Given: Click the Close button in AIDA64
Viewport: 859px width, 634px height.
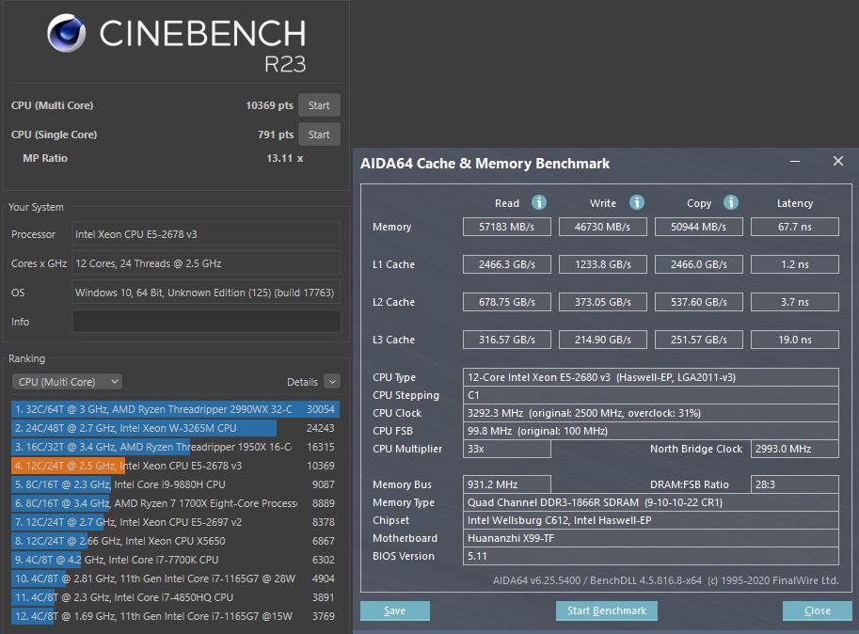Looking at the screenshot, I should (x=818, y=610).
